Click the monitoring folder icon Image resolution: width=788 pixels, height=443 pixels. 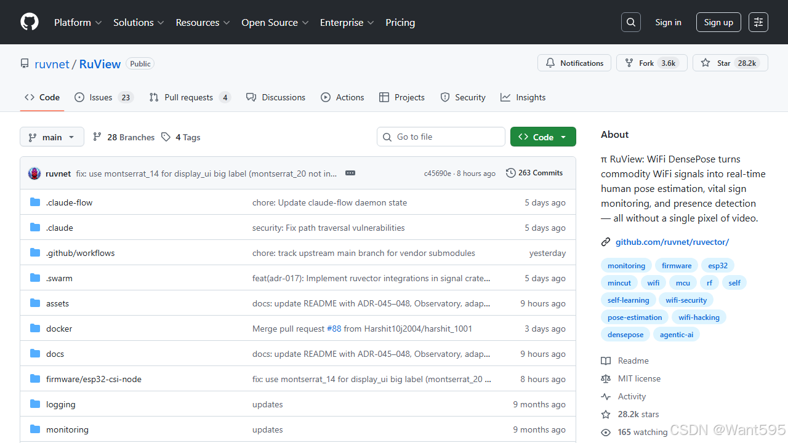click(35, 429)
